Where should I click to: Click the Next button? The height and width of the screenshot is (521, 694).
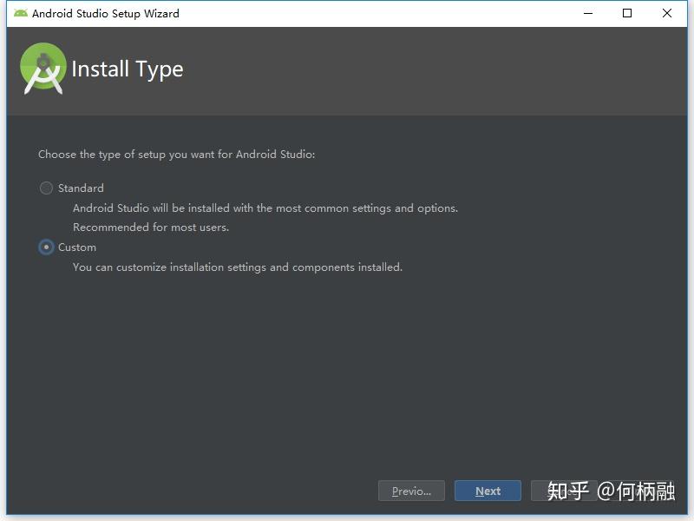(x=488, y=491)
